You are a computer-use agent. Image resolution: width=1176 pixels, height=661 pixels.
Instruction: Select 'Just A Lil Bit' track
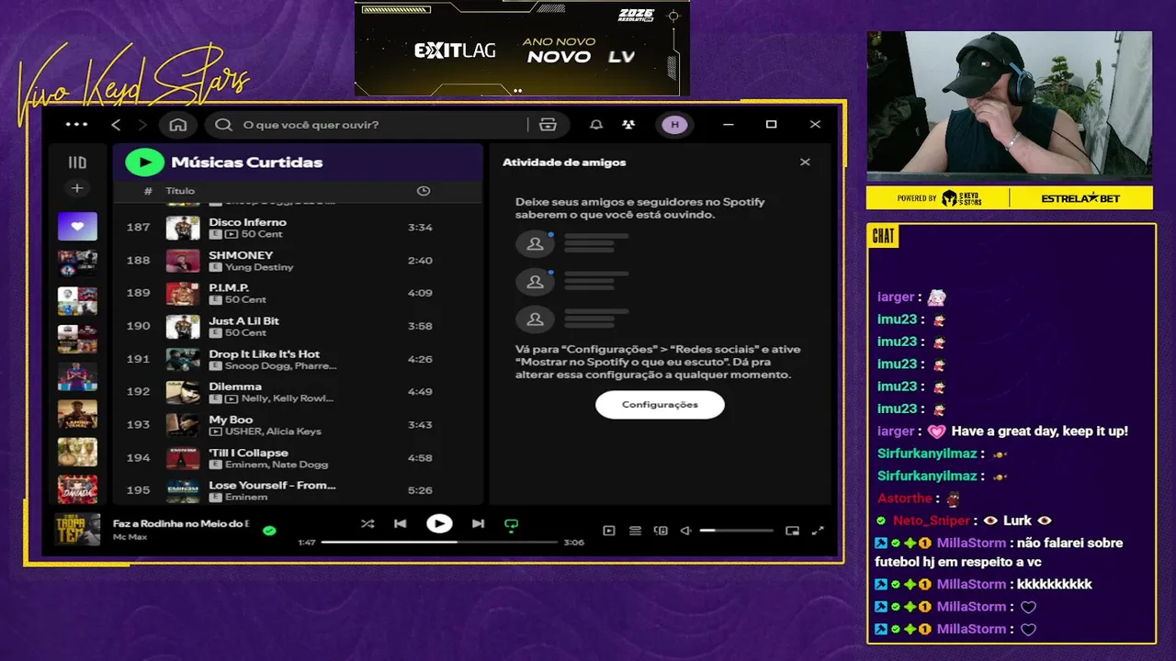243,321
